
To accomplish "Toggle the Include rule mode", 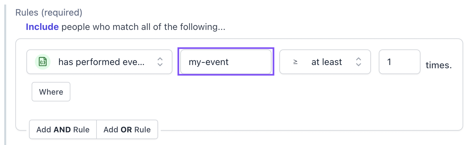I will coord(42,27).
